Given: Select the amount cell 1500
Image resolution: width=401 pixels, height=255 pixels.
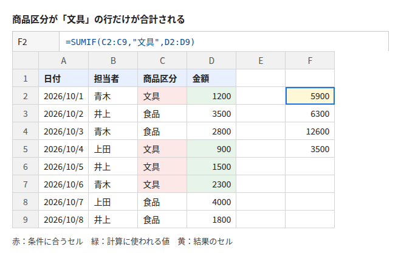Looking at the screenshot, I should click(x=211, y=167).
